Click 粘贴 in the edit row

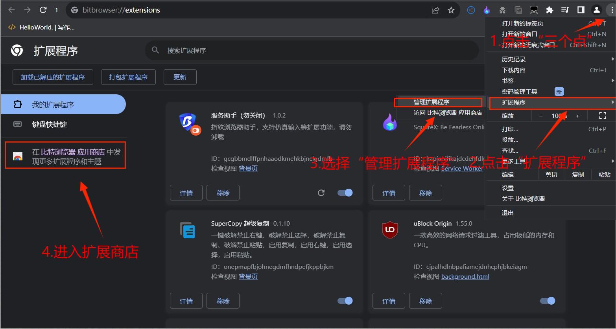pyautogui.click(x=604, y=175)
